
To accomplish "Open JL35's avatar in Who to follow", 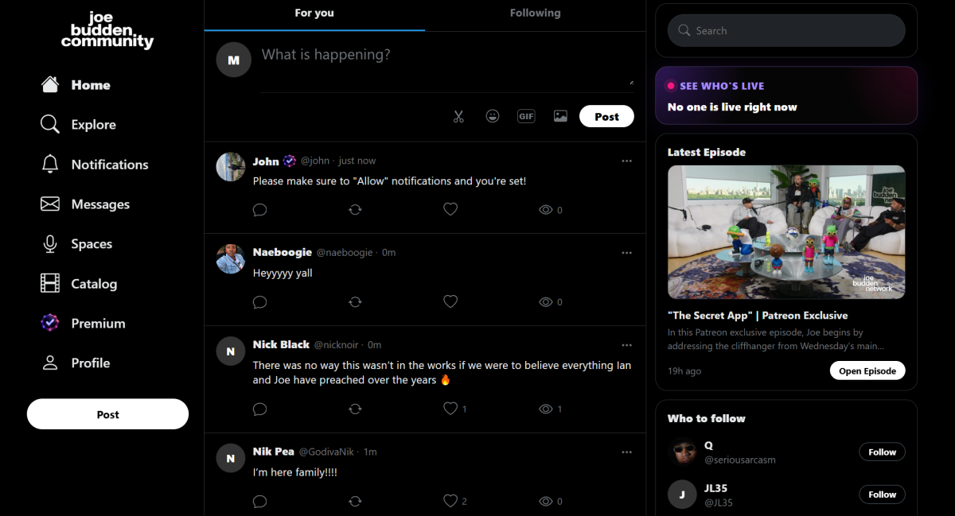I will [682, 494].
